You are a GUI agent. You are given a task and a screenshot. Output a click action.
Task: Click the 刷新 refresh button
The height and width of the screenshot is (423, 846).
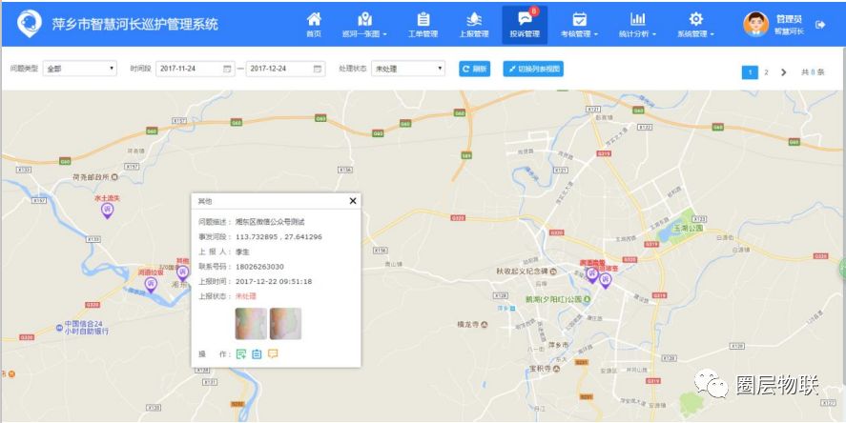[x=475, y=69]
